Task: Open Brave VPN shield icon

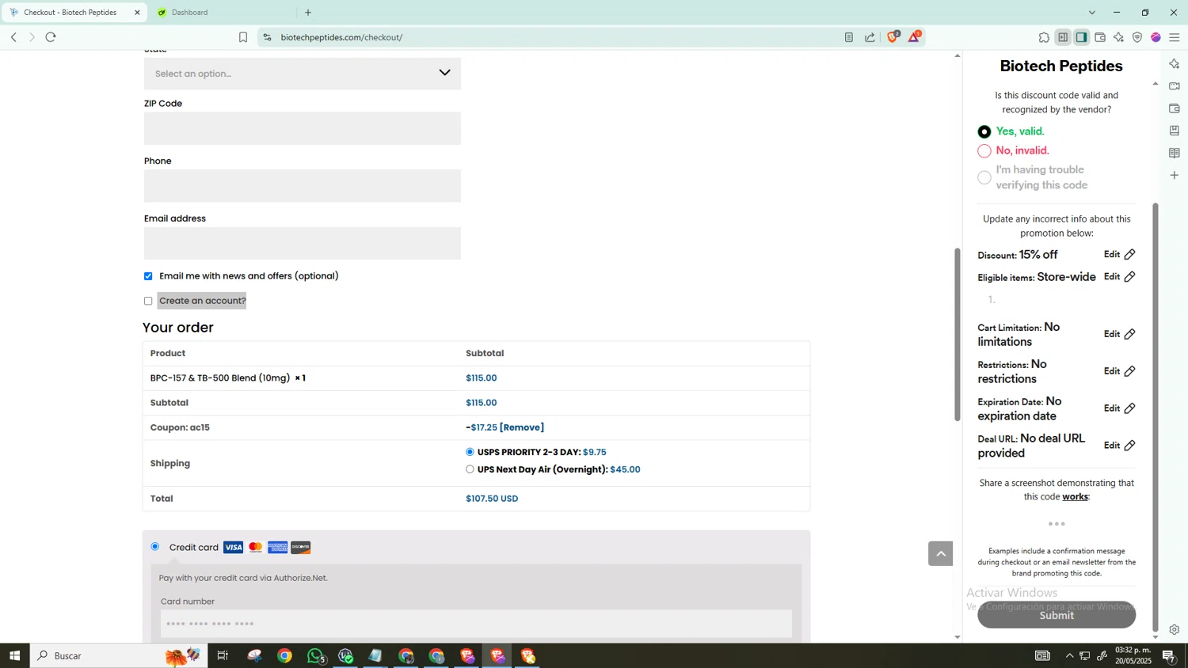Action: [1137, 37]
